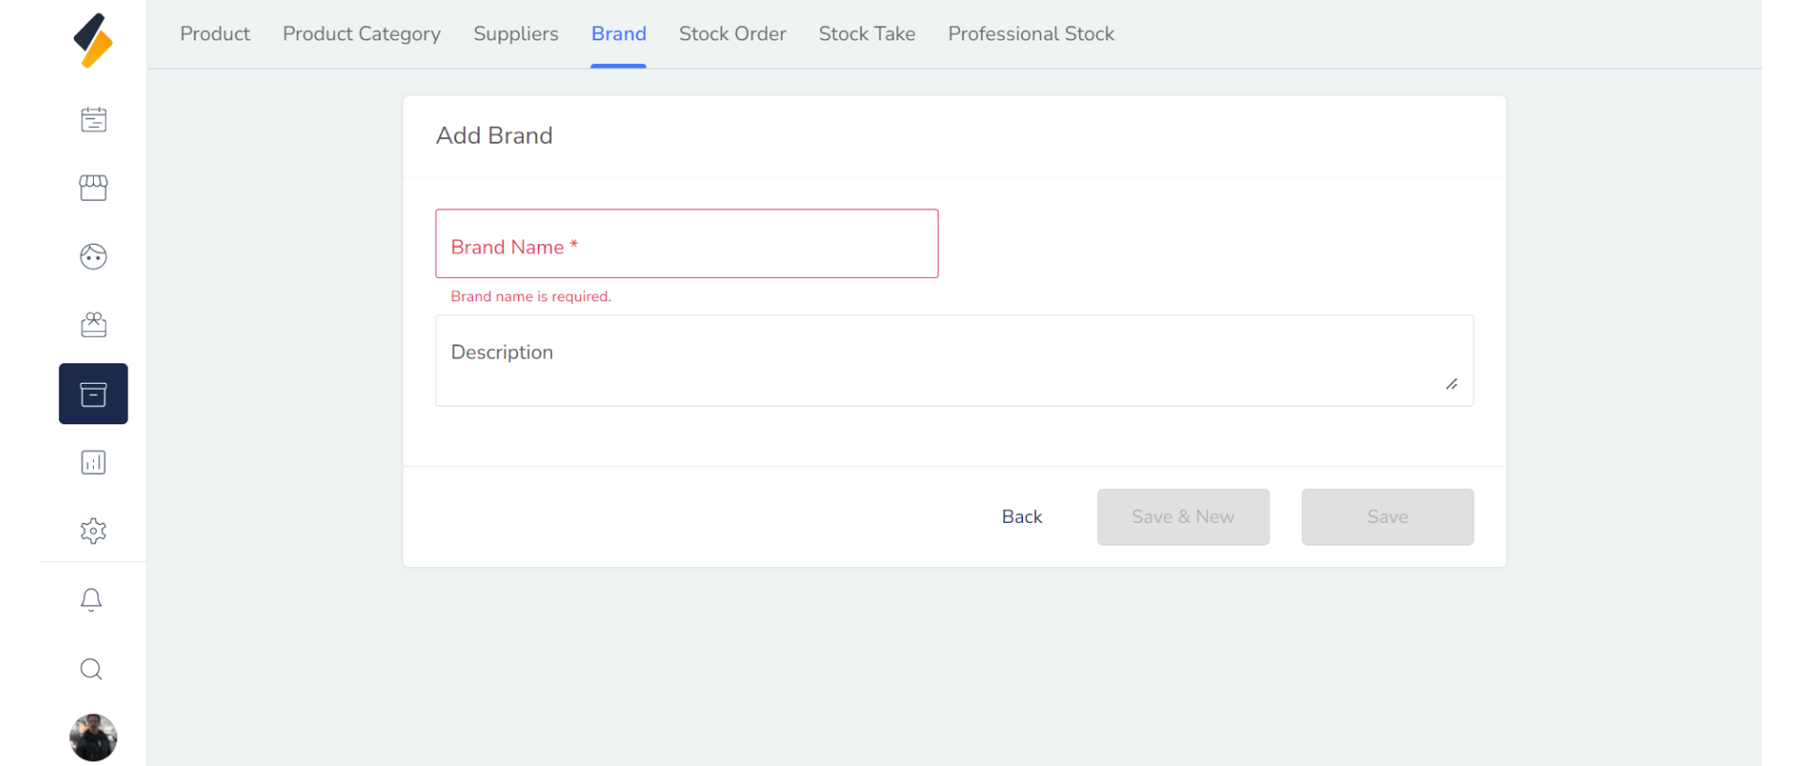Open the reports chart icon
This screenshot has width=1802, height=766.
[93, 463]
